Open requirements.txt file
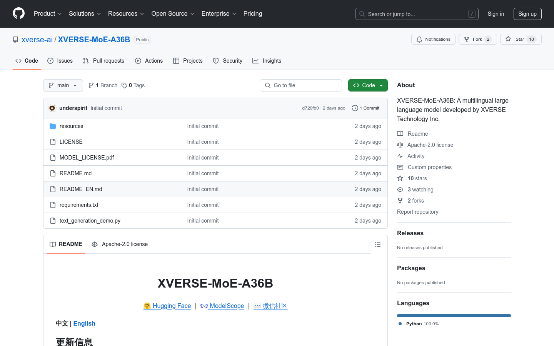This screenshot has width=554, height=346. click(x=79, y=205)
